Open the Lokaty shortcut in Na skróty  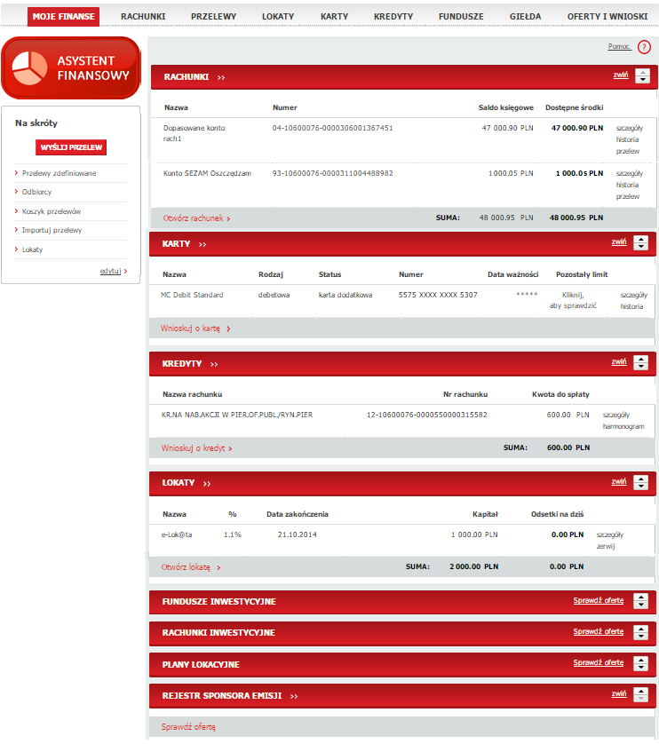[x=32, y=249]
